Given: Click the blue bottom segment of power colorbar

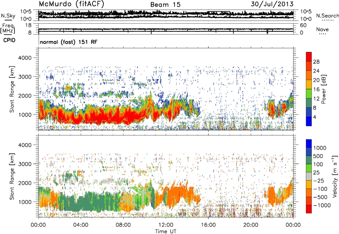Looking at the screenshot, I should coord(309,122).
